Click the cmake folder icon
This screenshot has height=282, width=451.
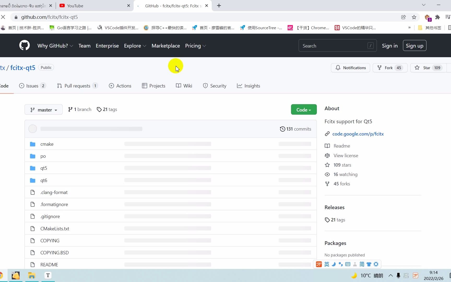click(x=33, y=144)
